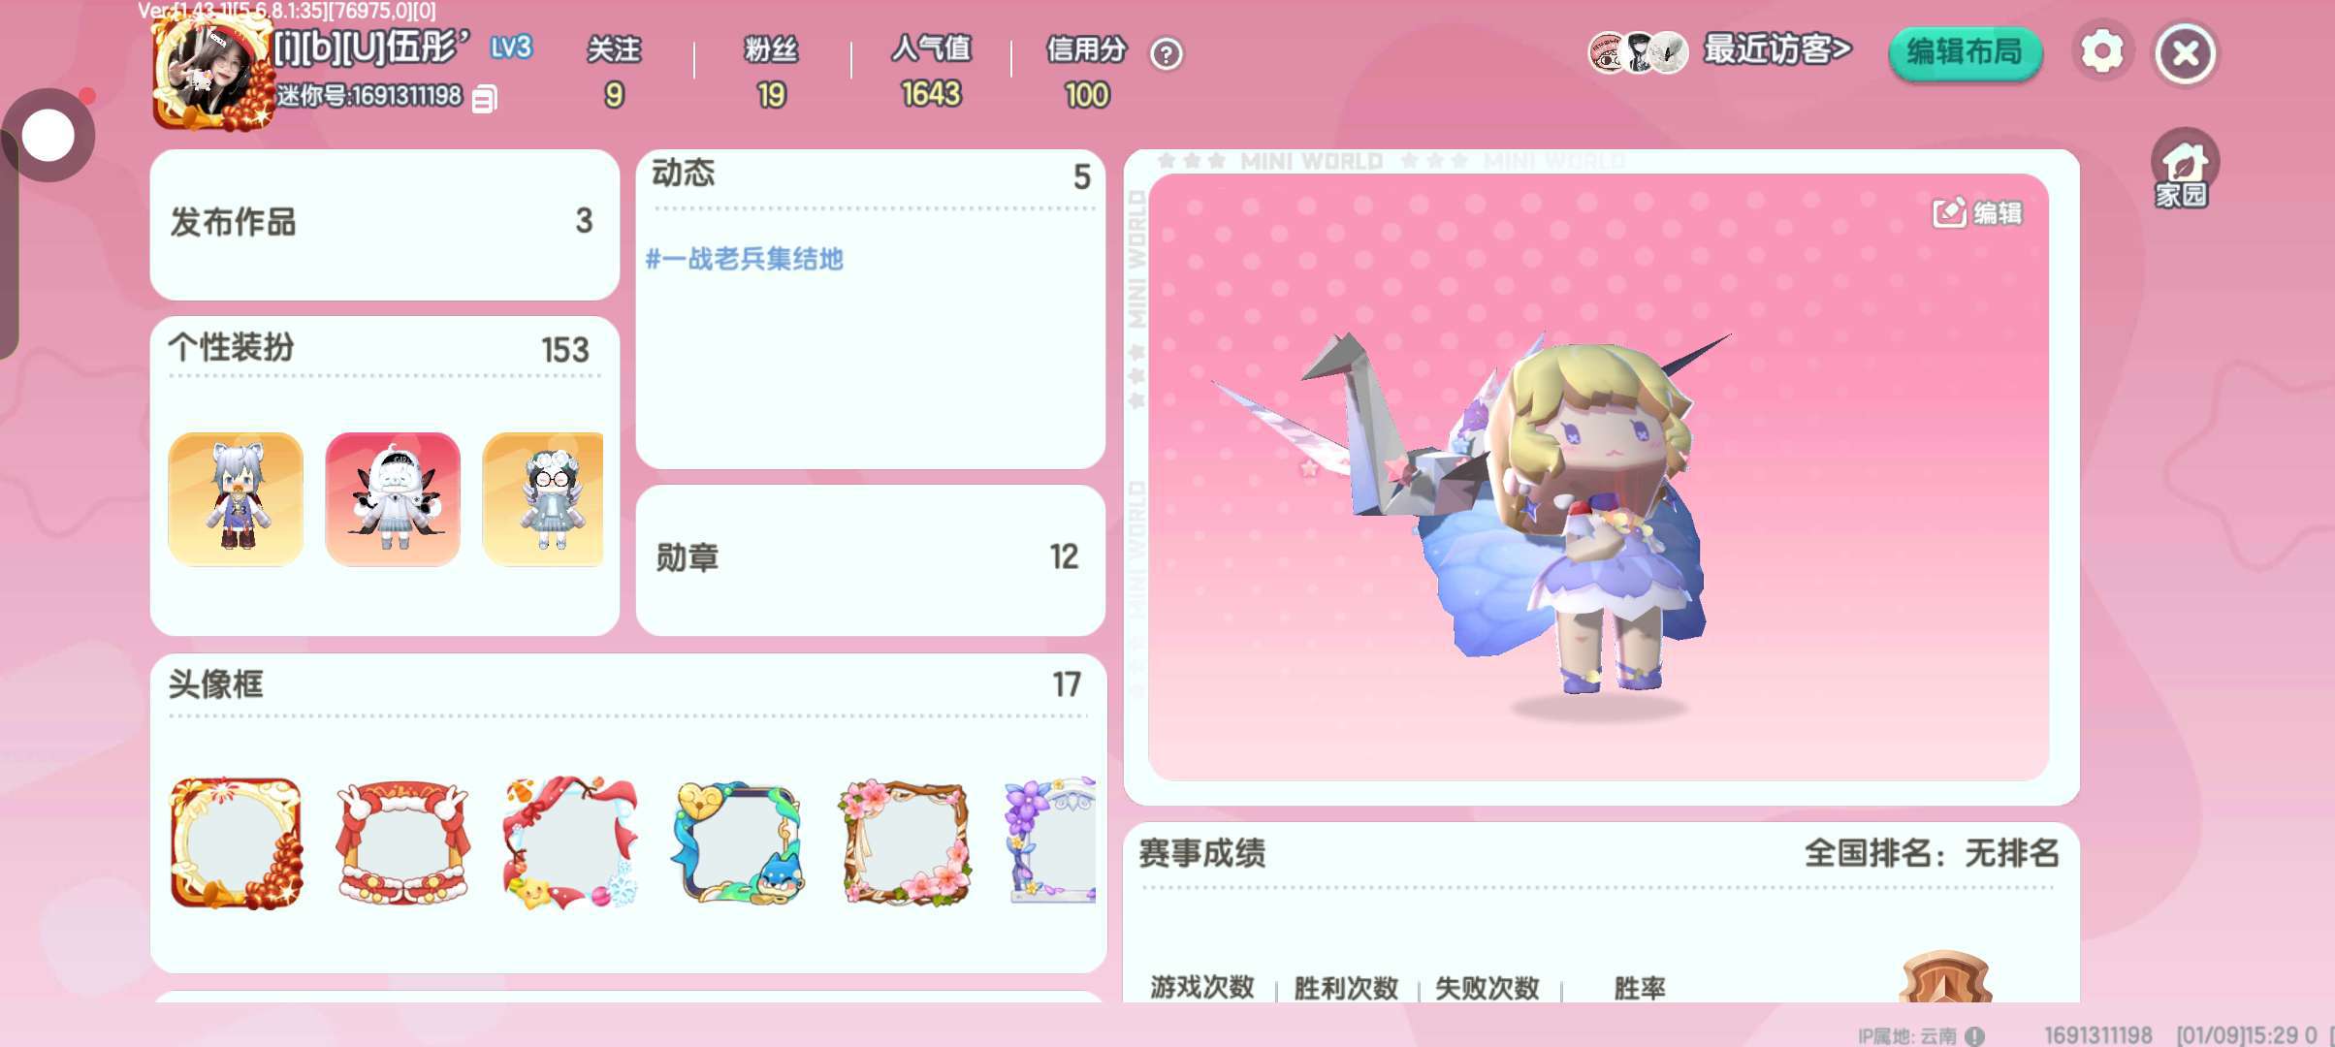Open the settings gear icon
2335x1047 pixels.
pos(2101,51)
